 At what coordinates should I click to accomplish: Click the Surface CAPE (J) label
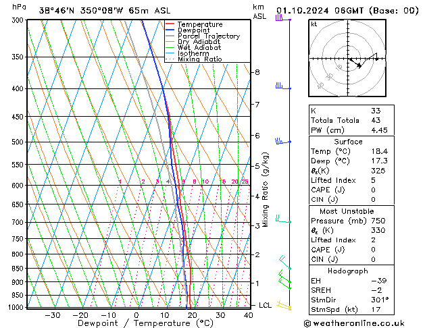(328, 190)
